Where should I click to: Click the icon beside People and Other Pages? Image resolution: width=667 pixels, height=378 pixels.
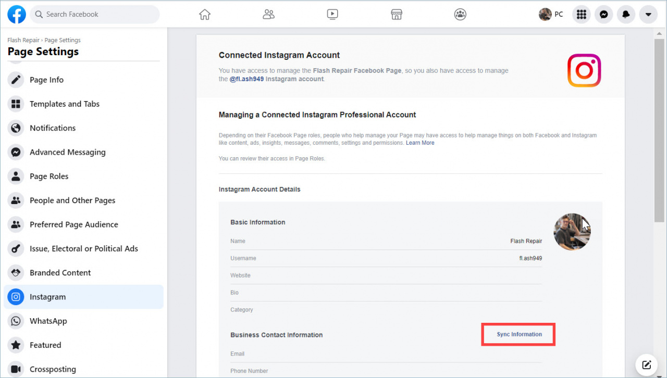(x=16, y=200)
